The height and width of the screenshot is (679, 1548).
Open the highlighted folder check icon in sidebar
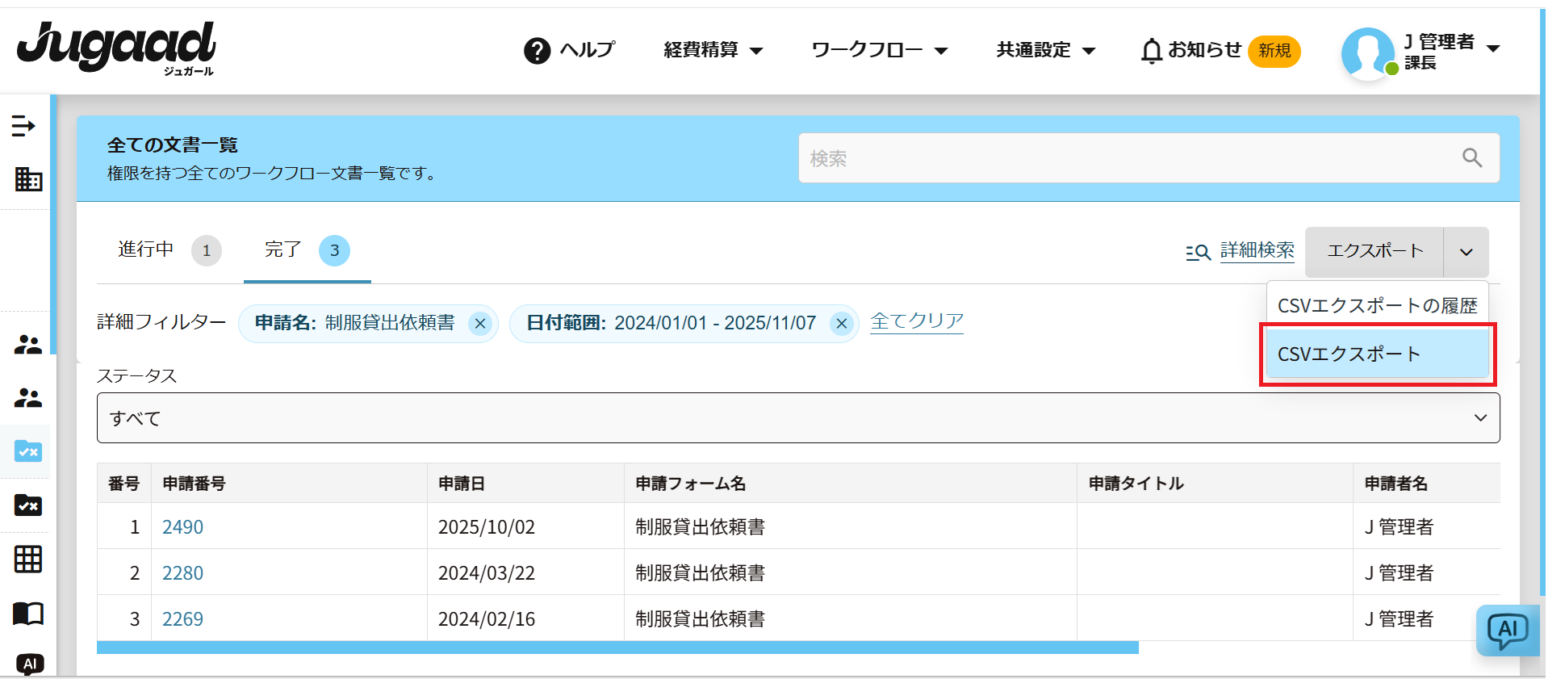[28, 451]
